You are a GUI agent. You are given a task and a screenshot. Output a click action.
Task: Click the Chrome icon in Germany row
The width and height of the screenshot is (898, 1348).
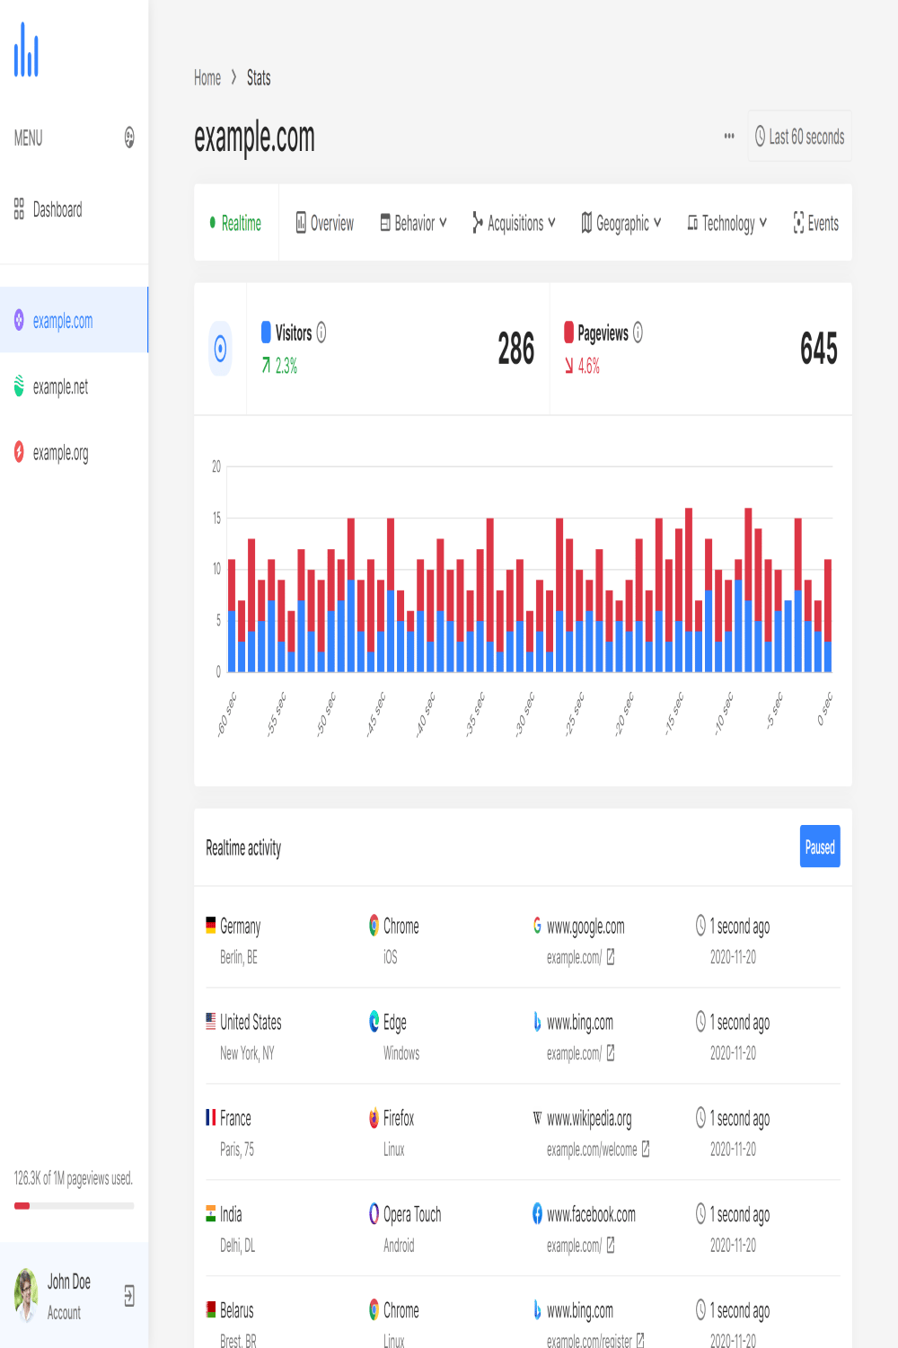coord(374,926)
